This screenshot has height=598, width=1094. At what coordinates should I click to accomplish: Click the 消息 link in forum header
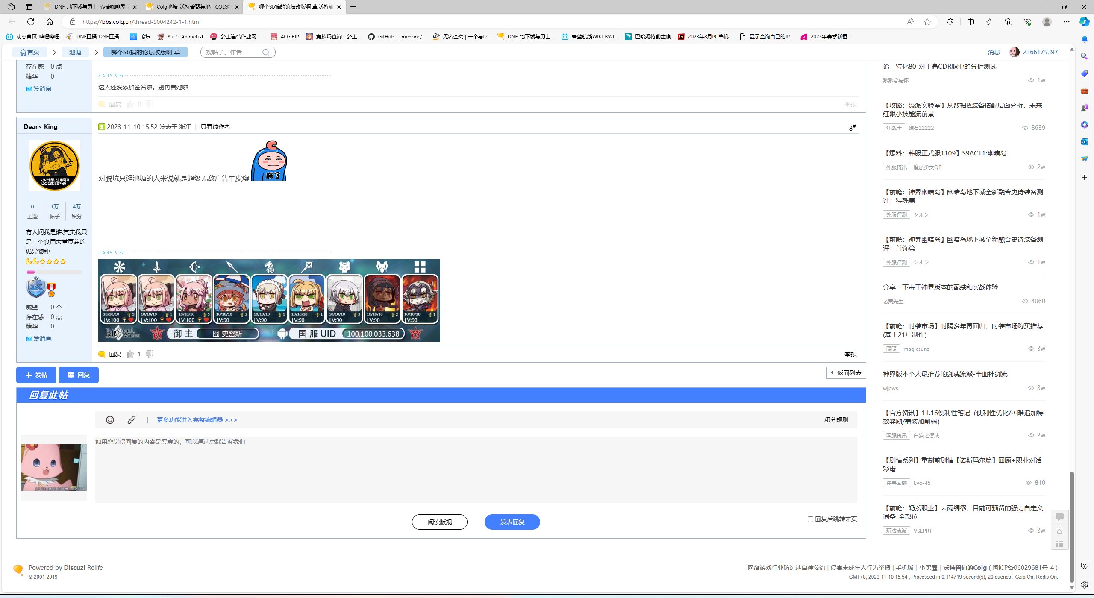pyautogui.click(x=994, y=52)
